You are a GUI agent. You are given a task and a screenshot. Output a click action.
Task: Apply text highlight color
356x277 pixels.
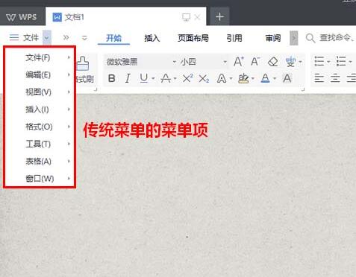pyautogui.click(x=243, y=78)
